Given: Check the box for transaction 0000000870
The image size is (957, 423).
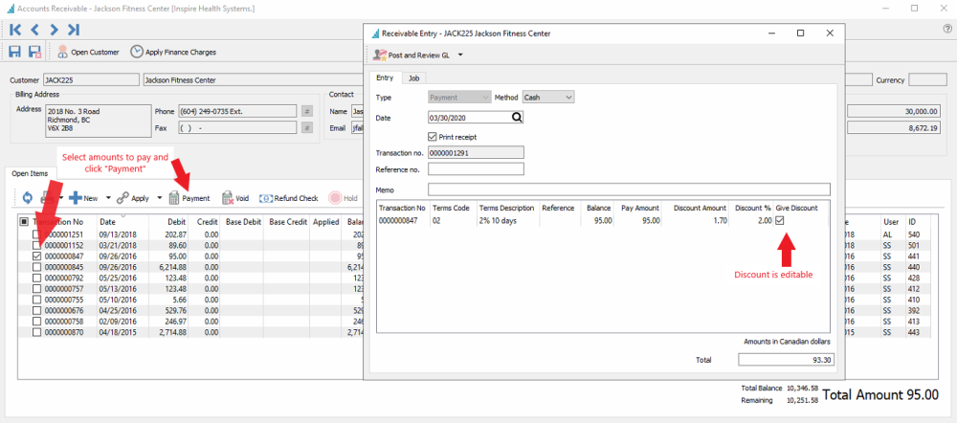Looking at the screenshot, I should click(x=36, y=333).
